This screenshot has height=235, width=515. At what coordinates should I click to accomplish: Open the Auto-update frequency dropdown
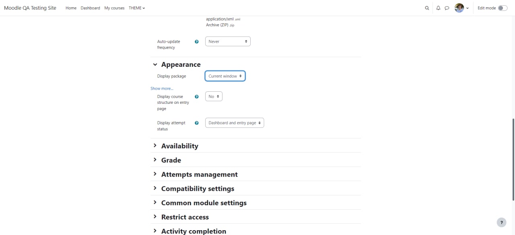click(228, 41)
